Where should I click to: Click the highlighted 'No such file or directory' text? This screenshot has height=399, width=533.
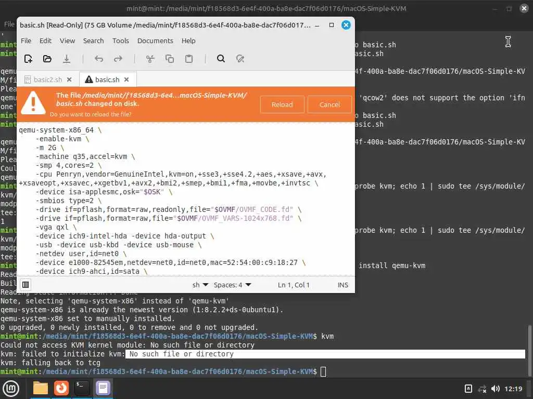pos(182,354)
